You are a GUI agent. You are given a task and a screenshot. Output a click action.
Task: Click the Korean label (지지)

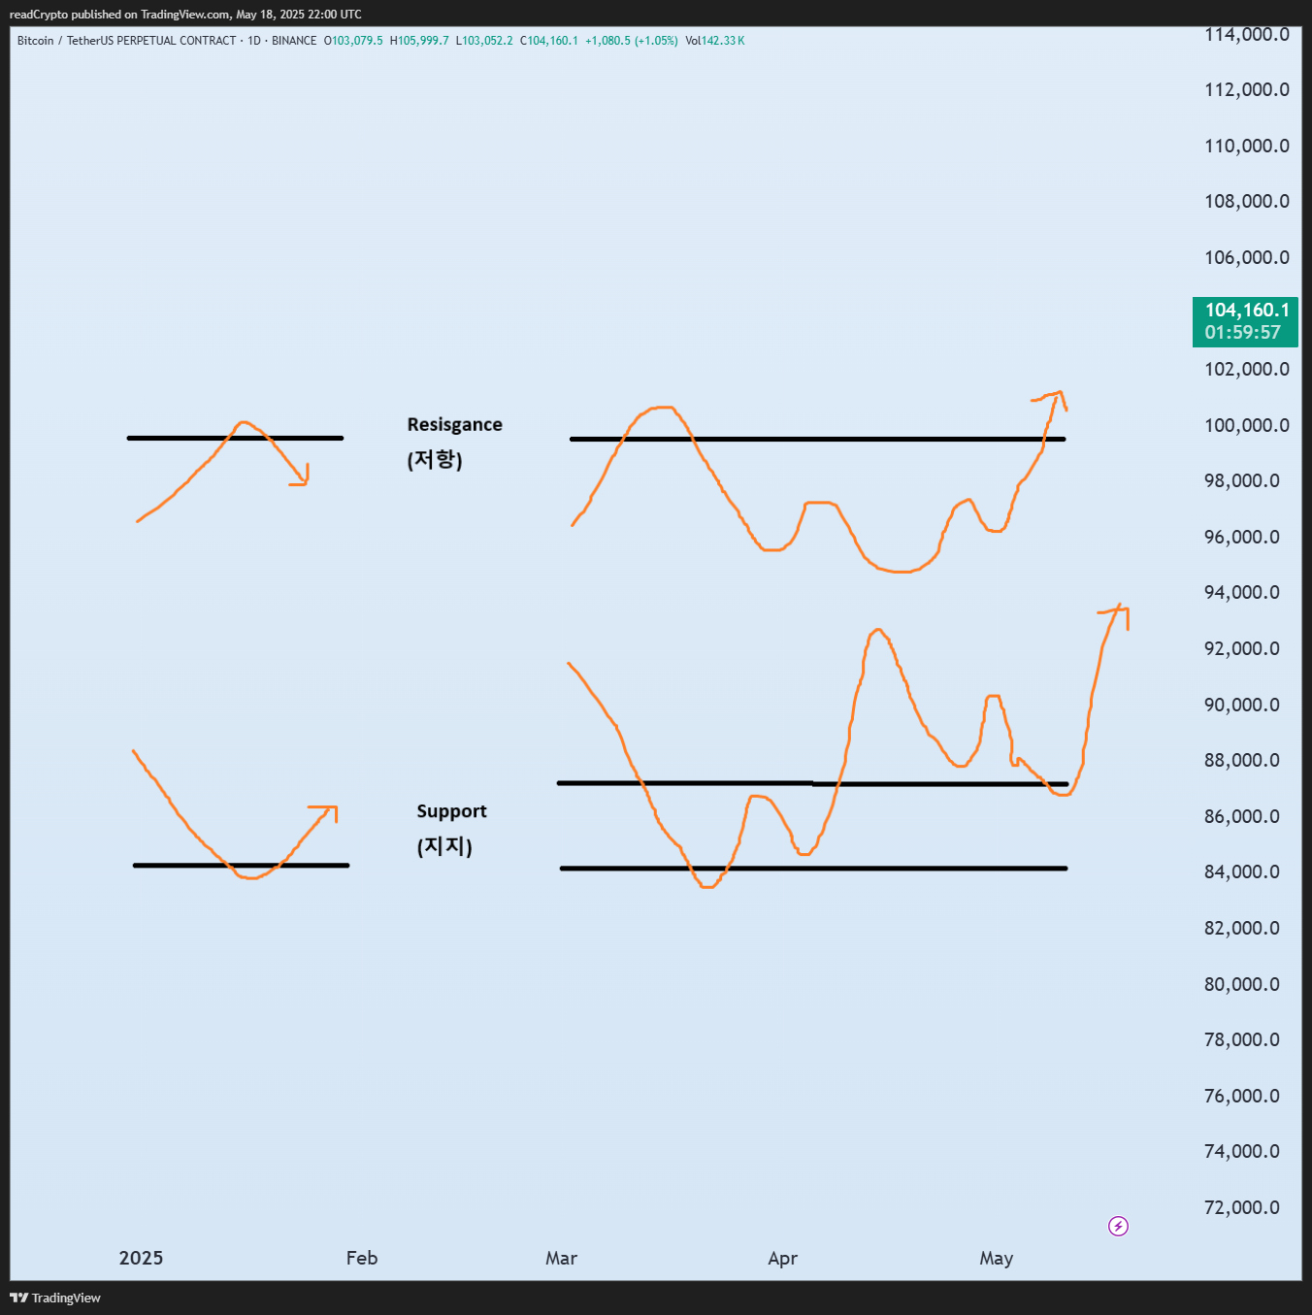(444, 846)
